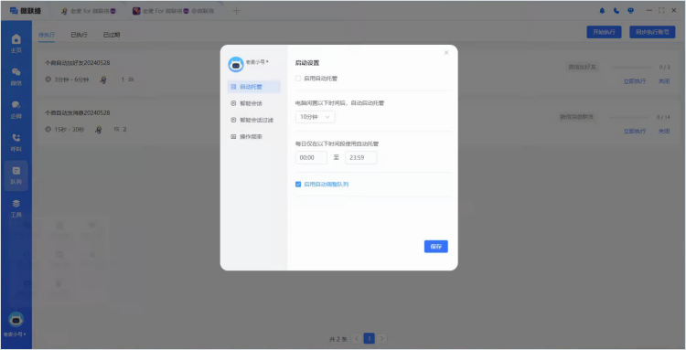
Task: Click 微信消息群发 tag label
Action: coord(576,117)
